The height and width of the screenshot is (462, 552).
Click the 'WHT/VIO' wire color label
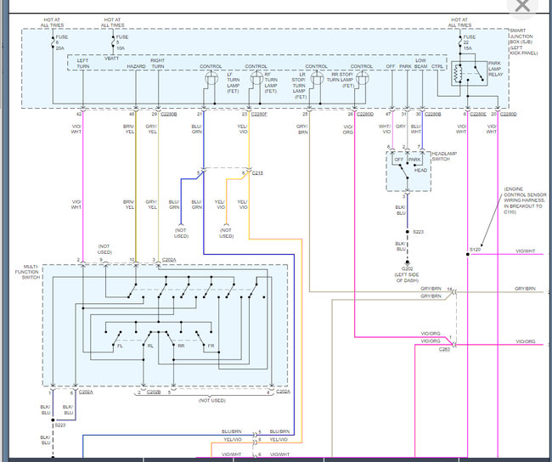385,129
